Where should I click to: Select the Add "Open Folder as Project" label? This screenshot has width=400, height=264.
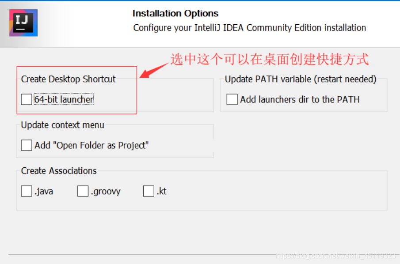(x=91, y=145)
